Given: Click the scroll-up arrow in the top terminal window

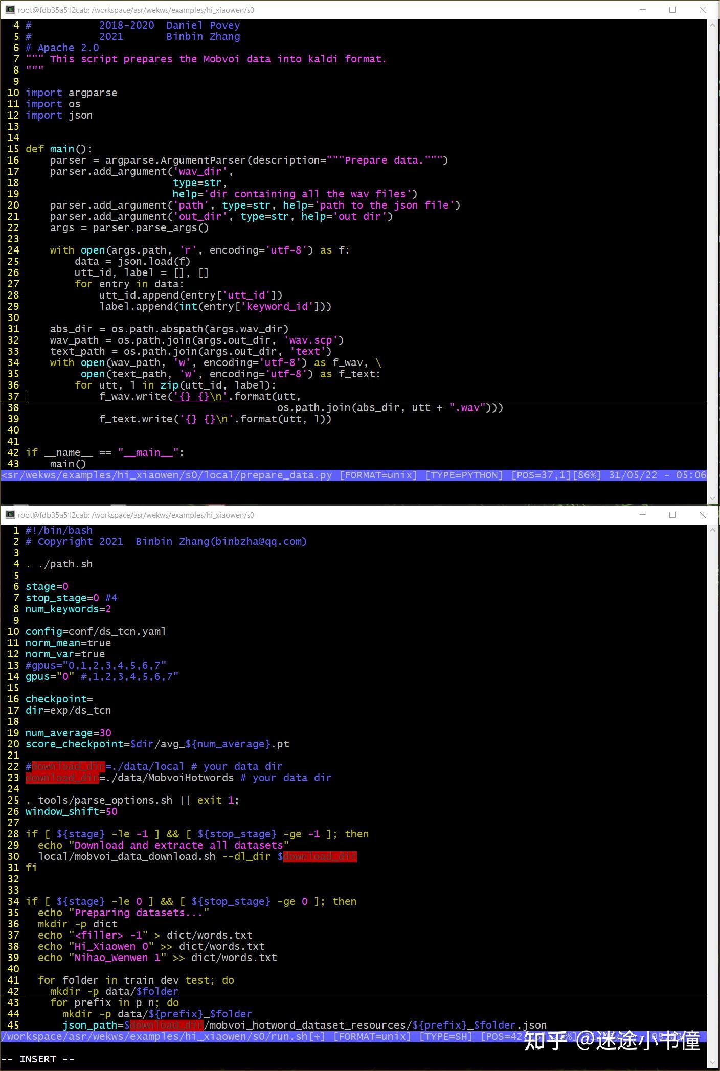Looking at the screenshot, I should 713,25.
